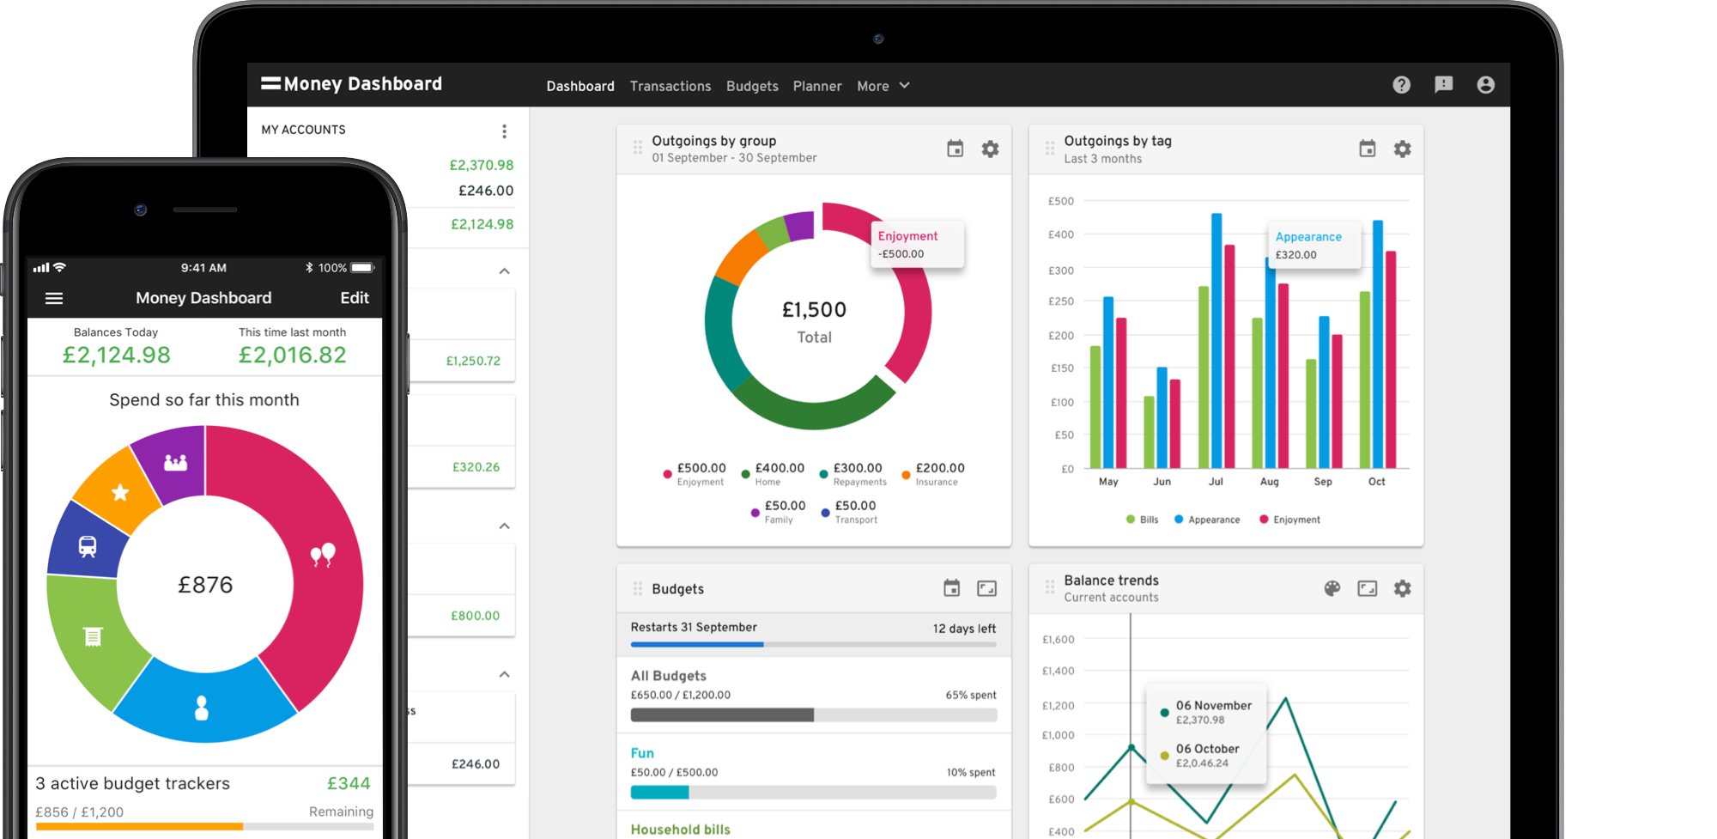Open calendar for Outgoings by group
Image resolution: width=1717 pixels, height=839 pixels.
[955, 149]
